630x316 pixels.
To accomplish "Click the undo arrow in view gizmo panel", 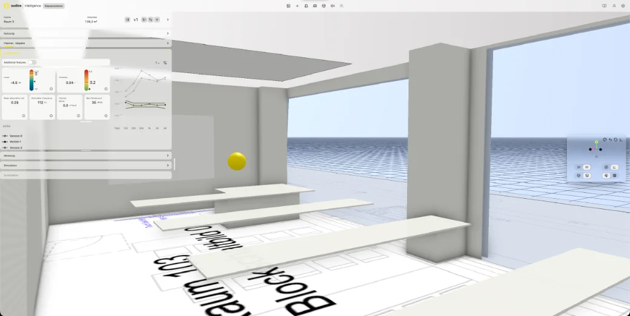I will tap(611, 140).
